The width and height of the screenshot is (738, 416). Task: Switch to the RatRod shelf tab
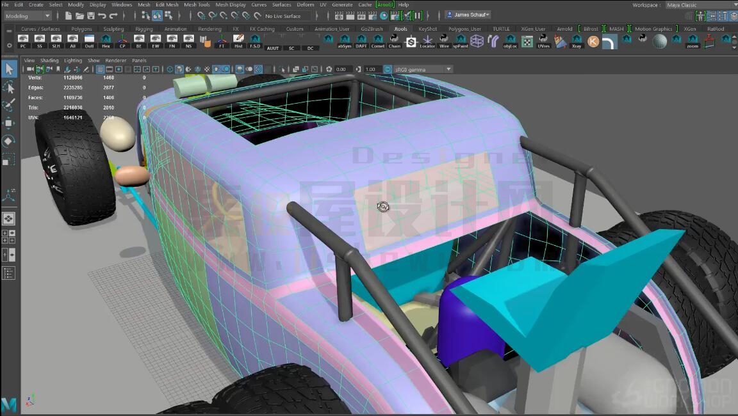tap(716, 29)
